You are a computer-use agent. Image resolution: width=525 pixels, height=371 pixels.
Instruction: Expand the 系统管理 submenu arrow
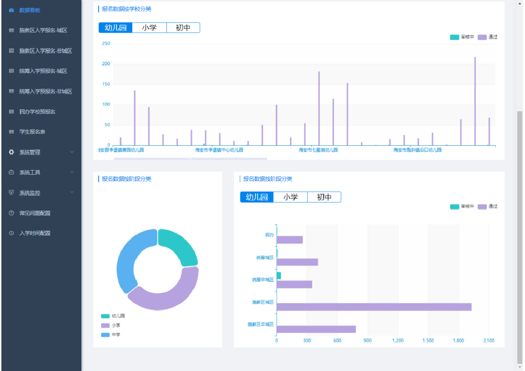[72, 152]
